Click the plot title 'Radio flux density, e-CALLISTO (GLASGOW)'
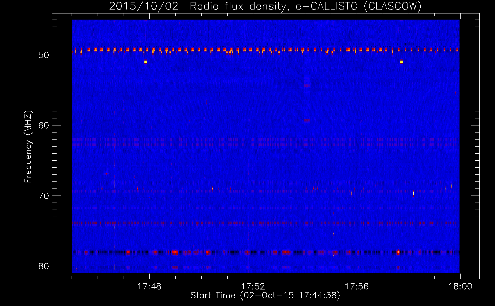This screenshot has width=495, height=306. [x=306, y=6]
